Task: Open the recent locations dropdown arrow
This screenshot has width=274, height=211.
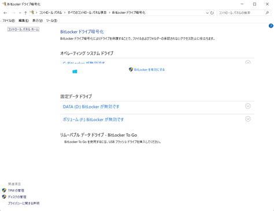Action: [20, 13]
